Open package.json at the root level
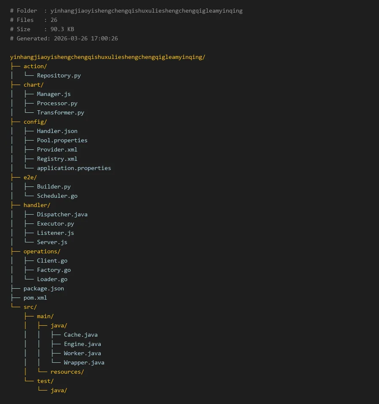The image size is (379, 404). tap(43, 288)
